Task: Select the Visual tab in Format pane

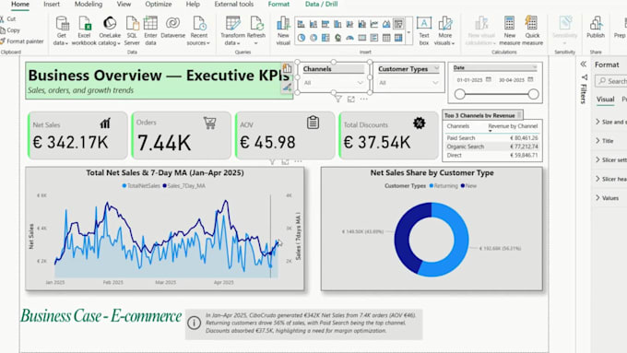Action: tap(606, 100)
